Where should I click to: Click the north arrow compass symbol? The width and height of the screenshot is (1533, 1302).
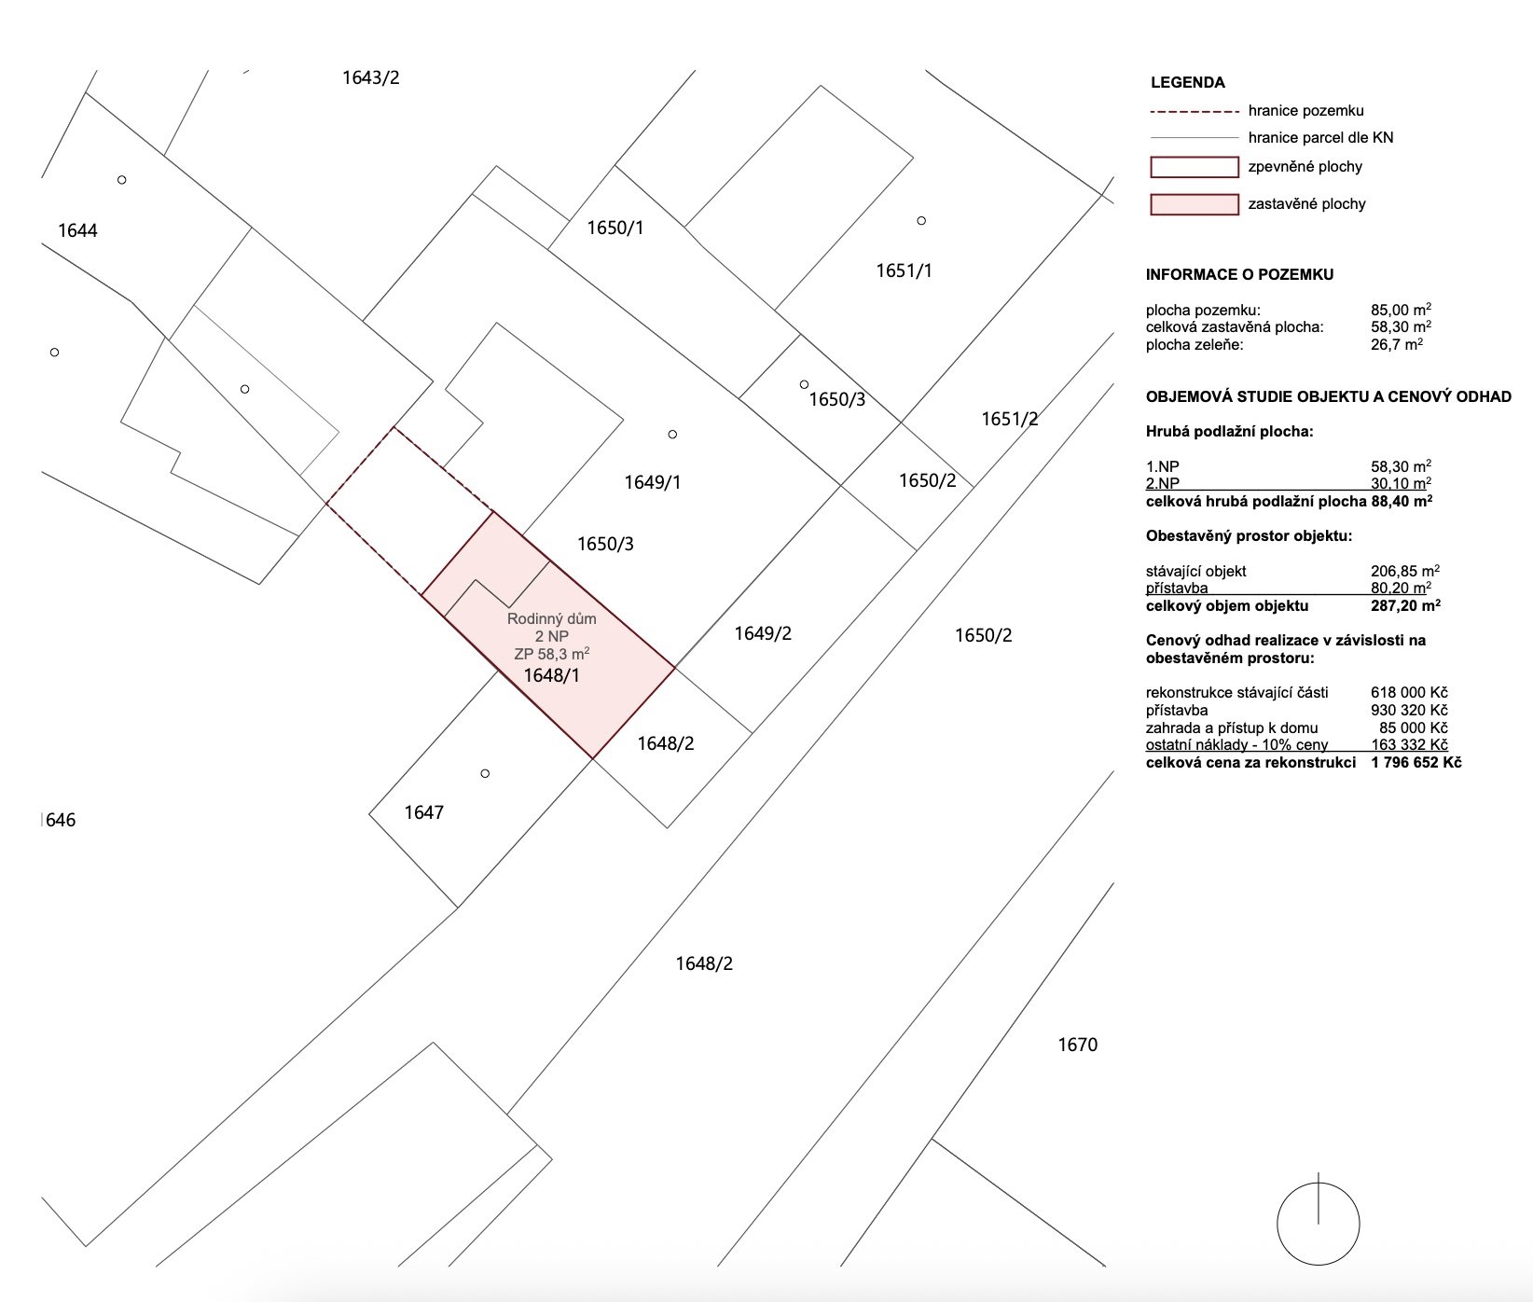tap(1318, 1223)
